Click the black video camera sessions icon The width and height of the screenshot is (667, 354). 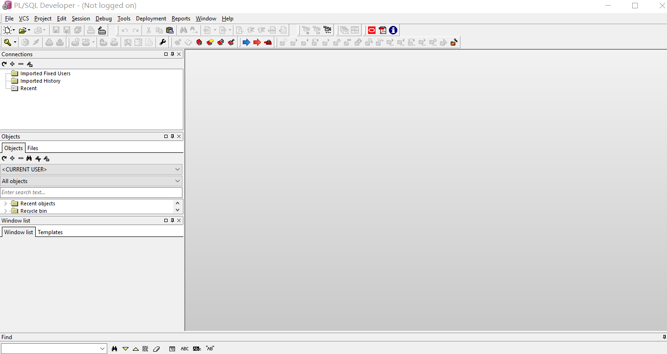pyautogui.click(x=328, y=30)
